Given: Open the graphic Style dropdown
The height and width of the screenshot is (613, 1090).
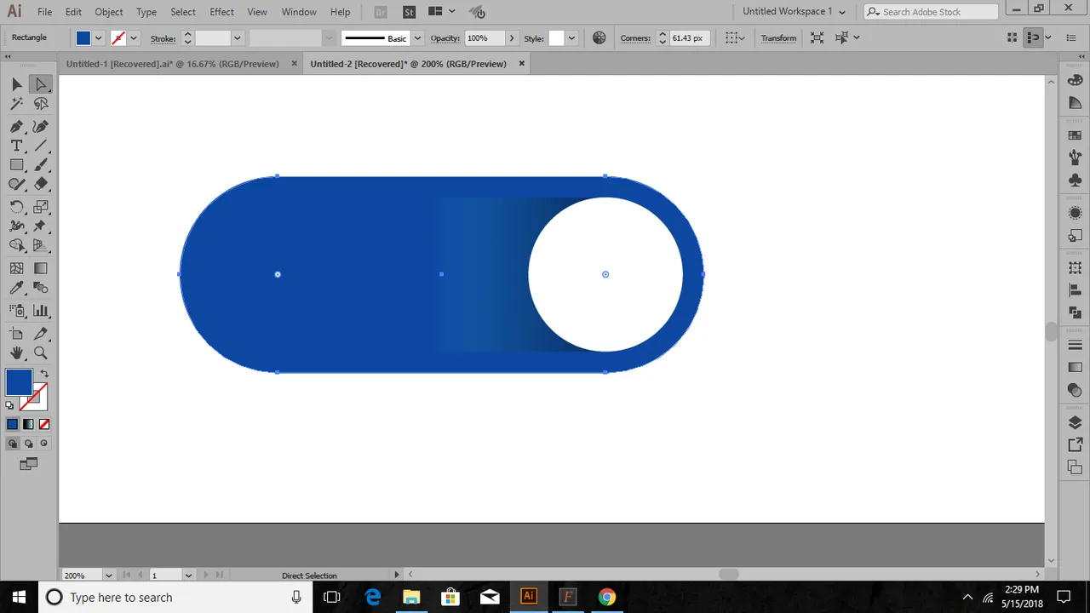Looking at the screenshot, I should coord(571,38).
